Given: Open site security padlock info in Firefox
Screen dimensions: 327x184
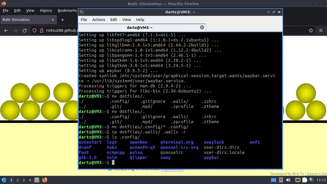Looking at the screenshot, I should [x=42, y=30].
